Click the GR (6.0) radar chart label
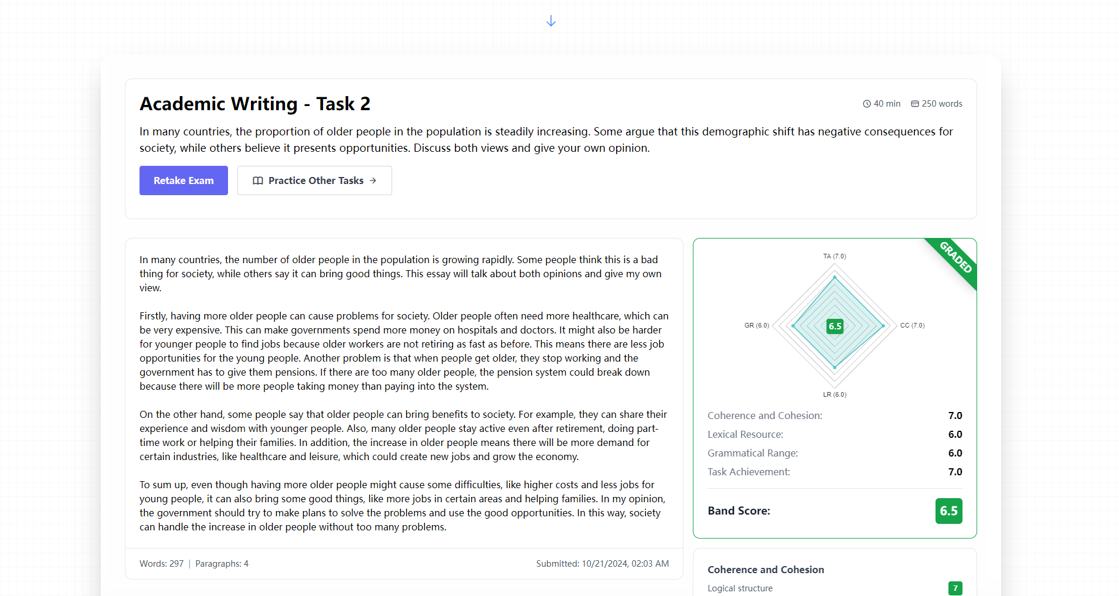The width and height of the screenshot is (1119, 596). 756,325
